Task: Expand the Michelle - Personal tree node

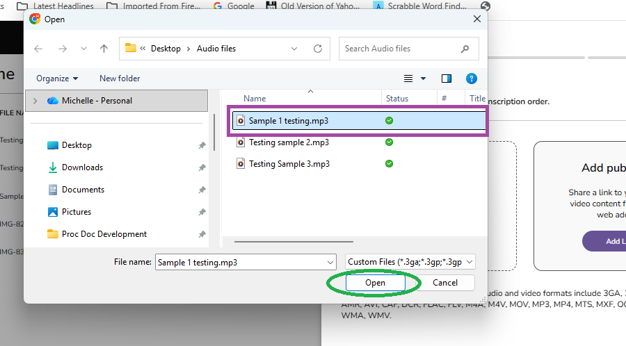Action: pos(35,101)
